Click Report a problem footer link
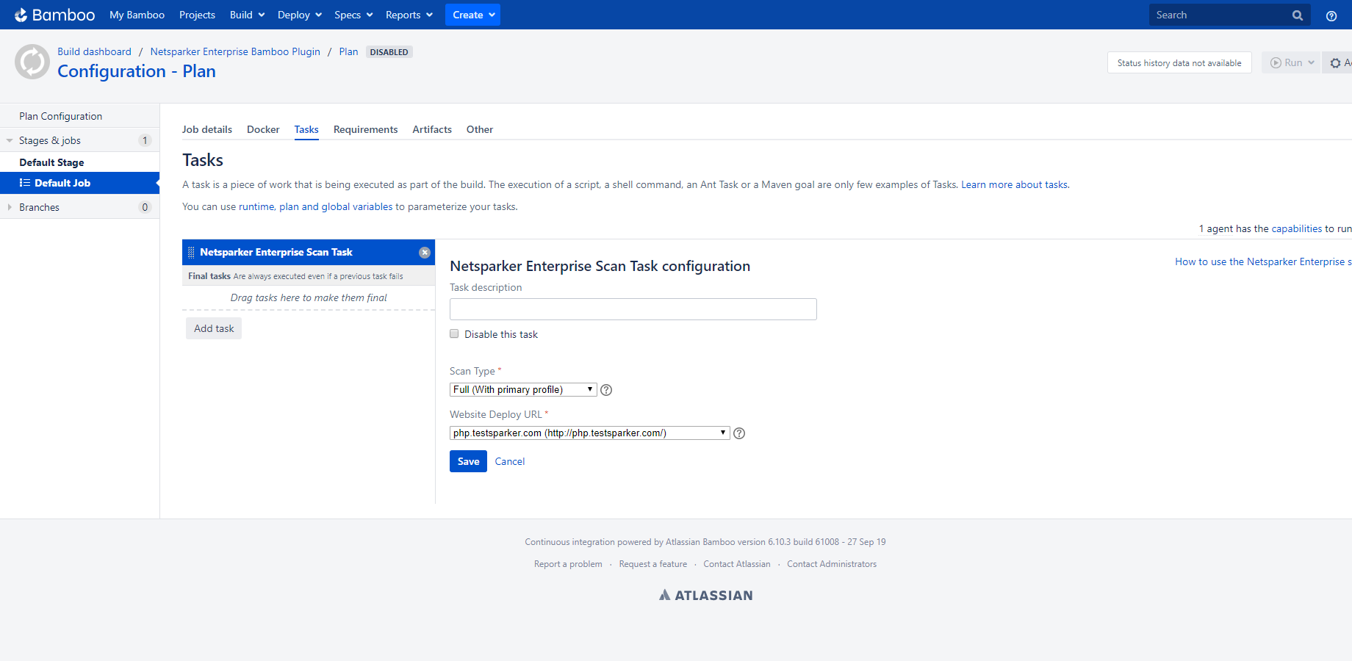The image size is (1352, 661). point(568,564)
